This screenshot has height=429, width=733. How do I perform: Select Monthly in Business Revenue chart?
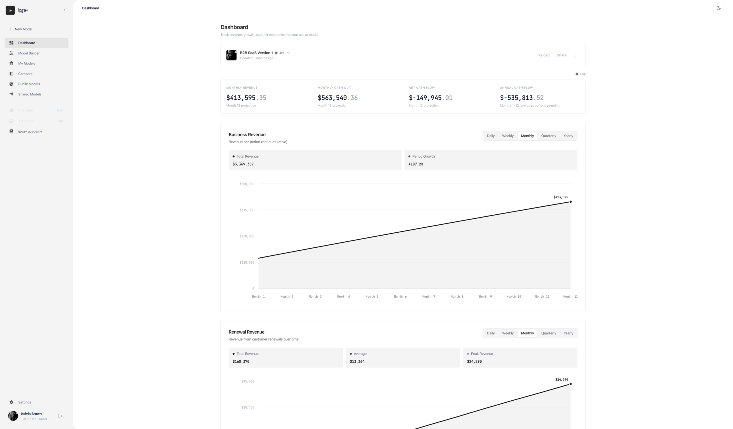(527, 136)
